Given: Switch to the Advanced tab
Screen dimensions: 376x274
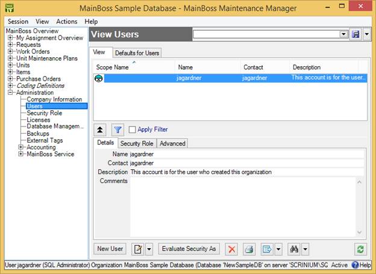Looking at the screenshot, I should (172, 143).
